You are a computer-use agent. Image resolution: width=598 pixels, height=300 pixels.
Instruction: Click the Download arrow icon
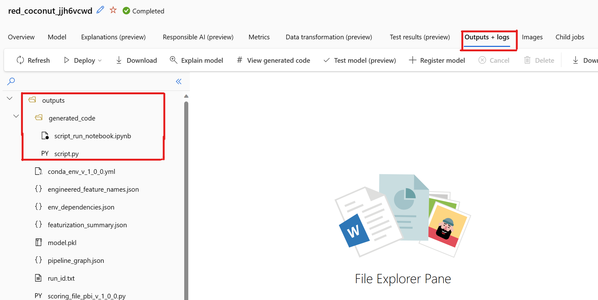point(119,60)
